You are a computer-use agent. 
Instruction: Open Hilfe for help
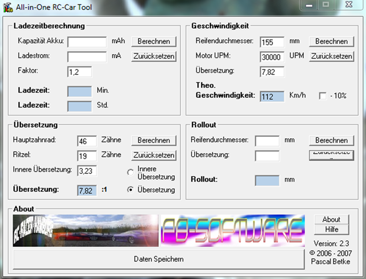click(331, 230)
